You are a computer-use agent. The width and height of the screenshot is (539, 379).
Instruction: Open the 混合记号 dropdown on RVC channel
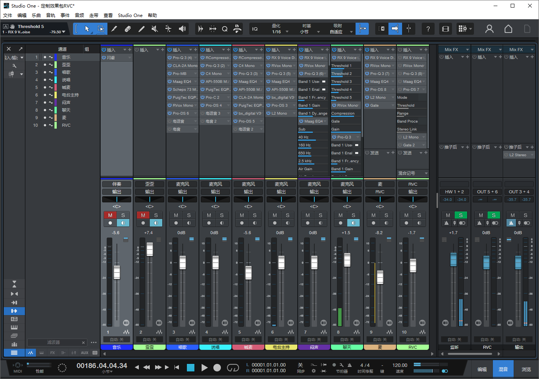coord(413,173)
